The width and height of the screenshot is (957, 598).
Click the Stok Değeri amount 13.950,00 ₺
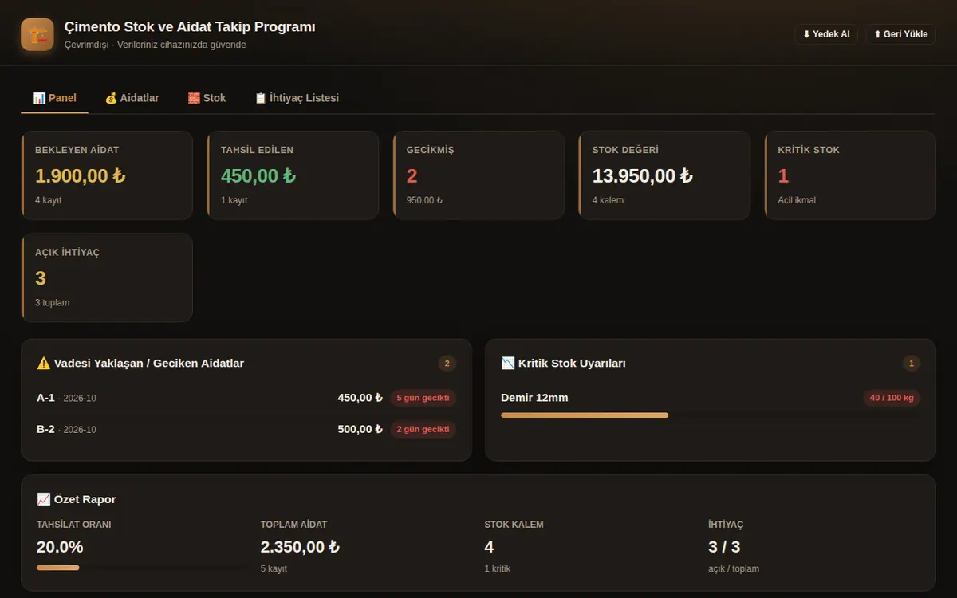[642, 176]
